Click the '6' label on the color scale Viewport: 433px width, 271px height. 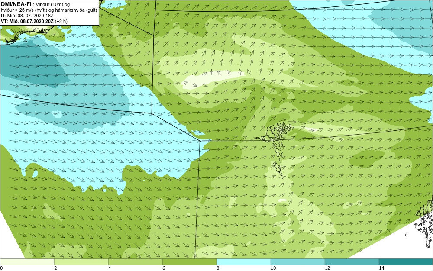(164, 268)
